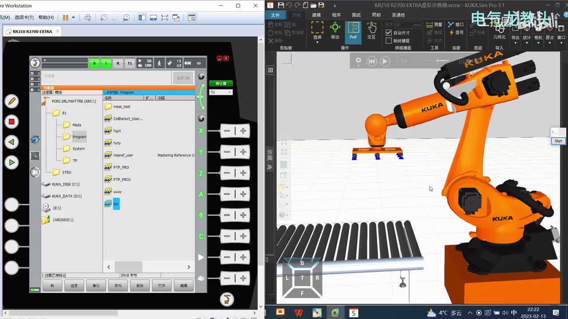
Task: Click the Open softkey in the navigator
Action: pyautogui.click(x=162, y=286)
